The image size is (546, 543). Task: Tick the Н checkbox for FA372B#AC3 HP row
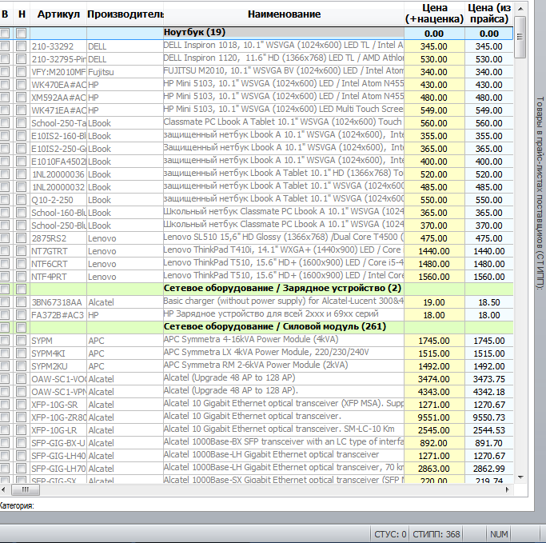[22, 315]
